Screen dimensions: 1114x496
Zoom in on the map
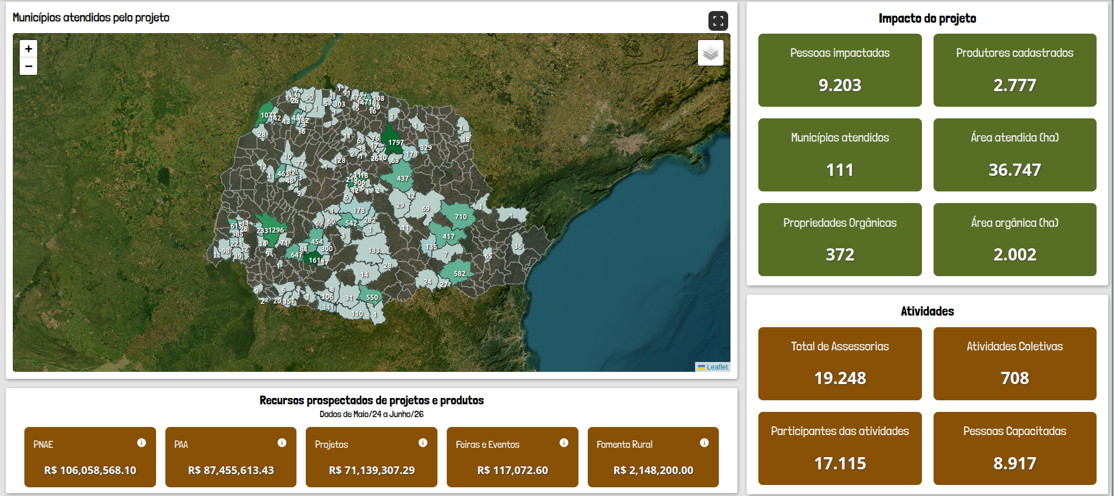click(28, 49)
